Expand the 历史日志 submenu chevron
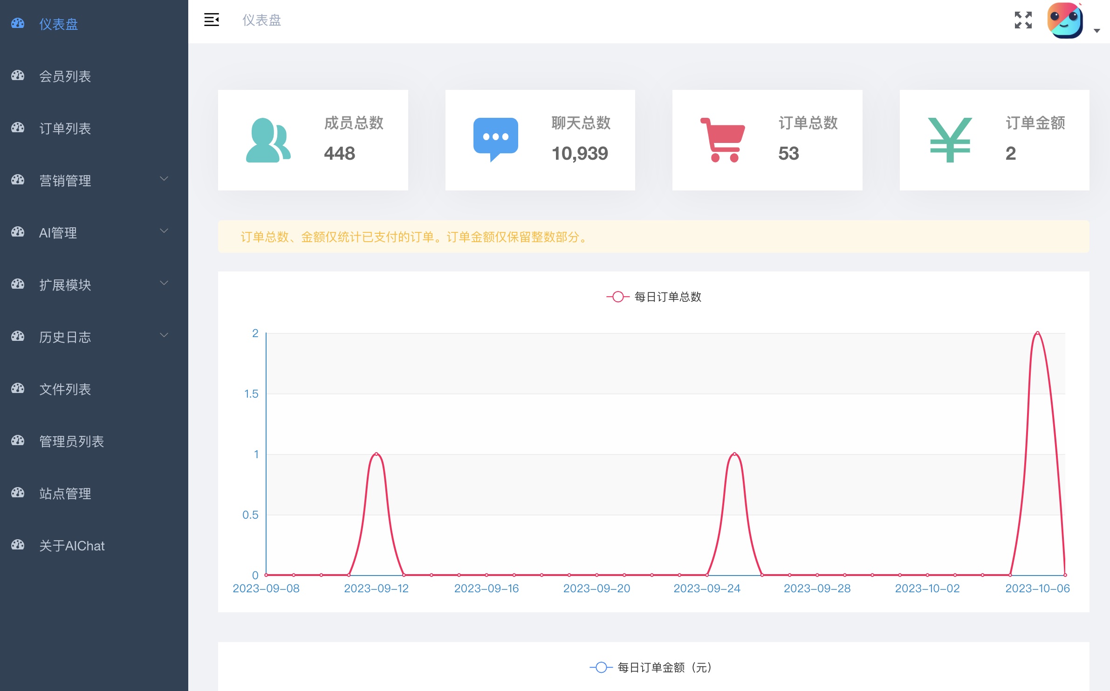The width and height of the screenshot is (1110, 691). pyautogui.click(x=164, y=335)
